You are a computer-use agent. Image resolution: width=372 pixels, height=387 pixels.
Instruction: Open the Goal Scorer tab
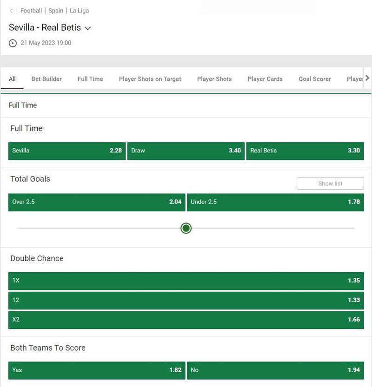[315, 79]
